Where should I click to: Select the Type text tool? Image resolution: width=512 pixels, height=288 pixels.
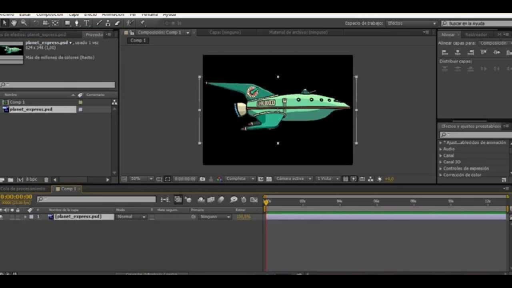pyautogui.click(x=86, y=23)
